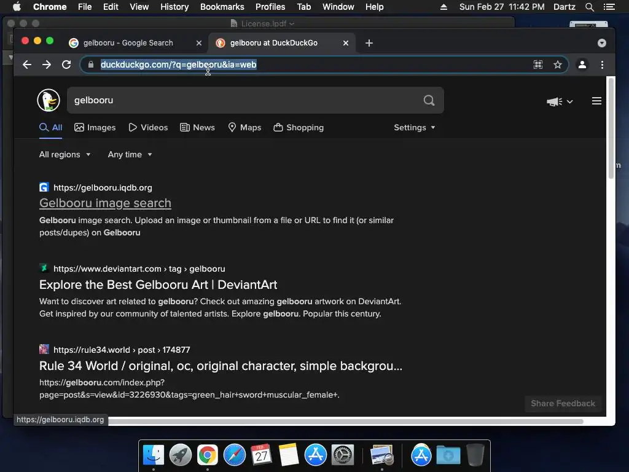Reload the DuckDuckGo page
This screenshot has height=472, width=629.
coord(66,65)
